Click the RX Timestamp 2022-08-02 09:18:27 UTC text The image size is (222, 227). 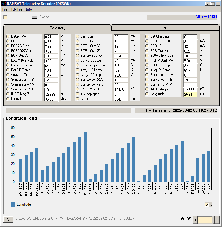[181, 110]
